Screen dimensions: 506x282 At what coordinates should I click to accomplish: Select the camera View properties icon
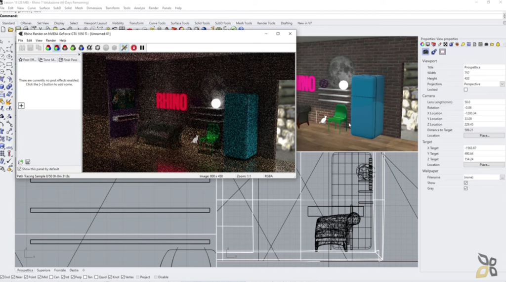coord(425,51)
